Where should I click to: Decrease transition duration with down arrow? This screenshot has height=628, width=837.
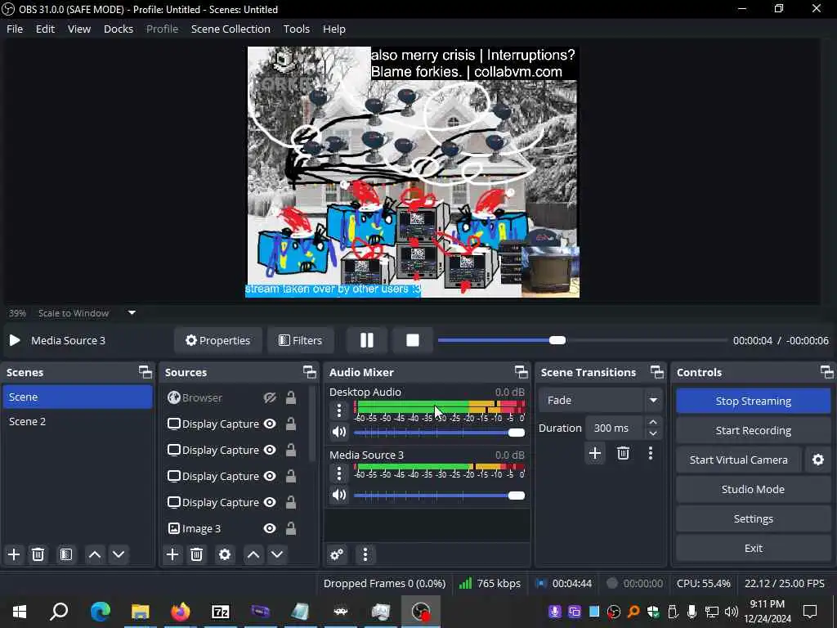click(x=652, y=433)
